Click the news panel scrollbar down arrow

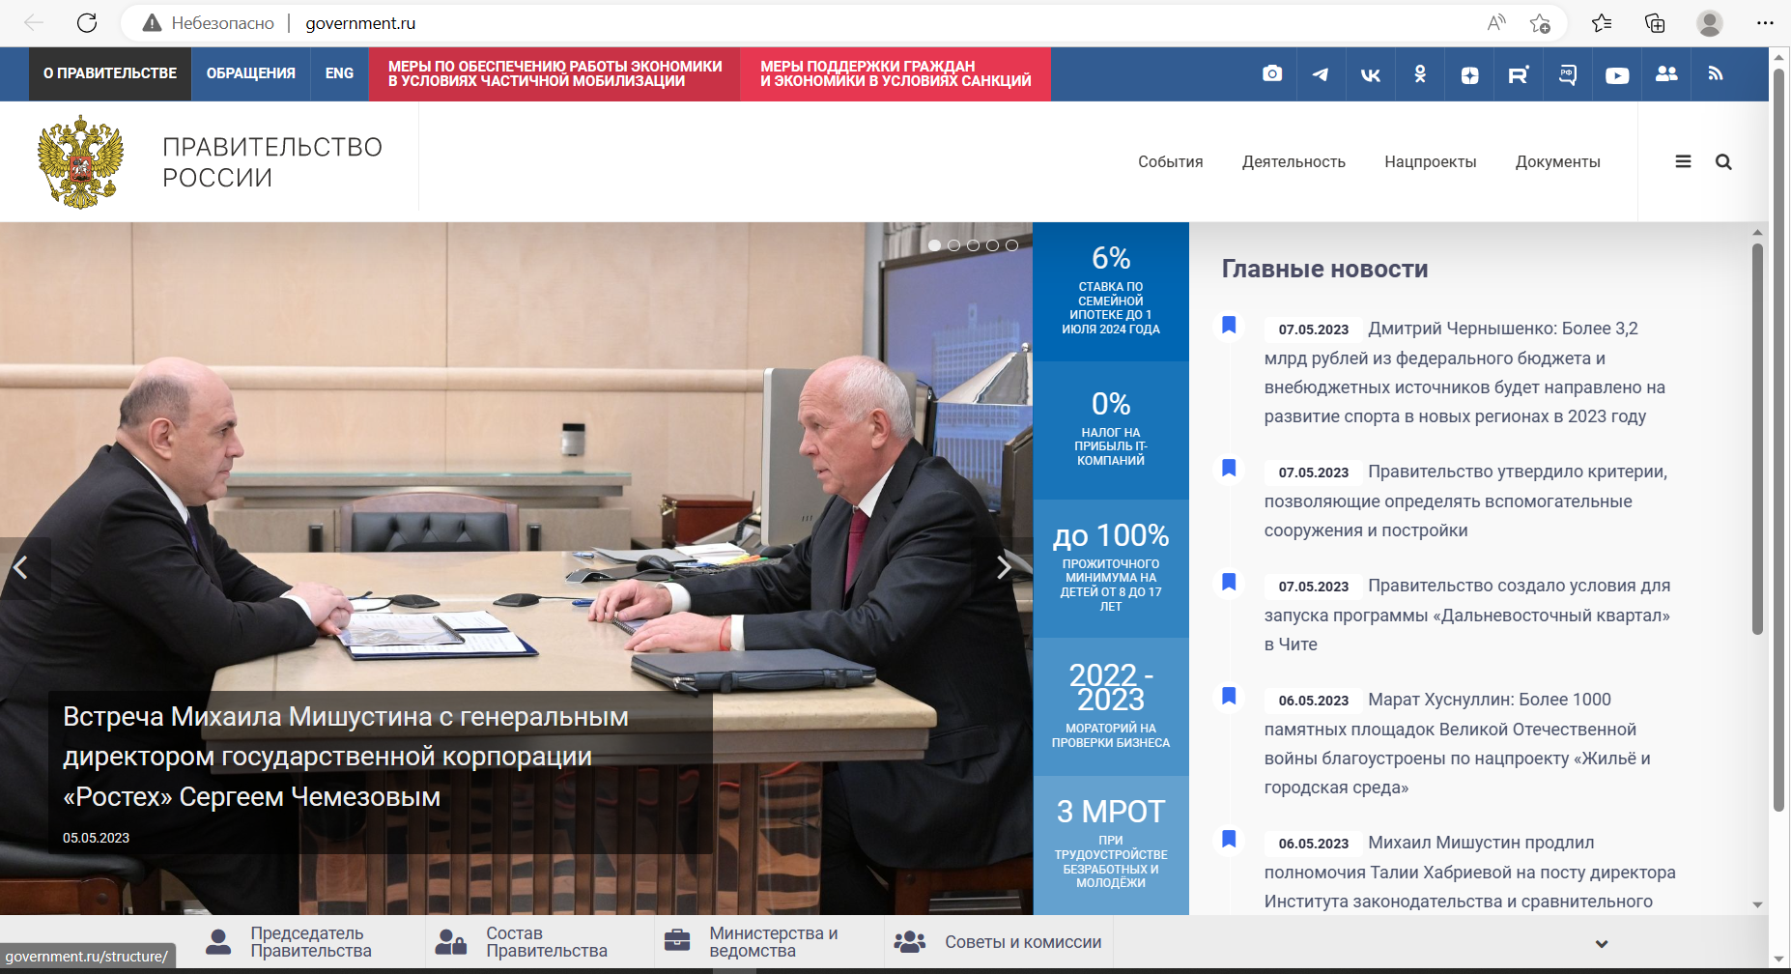(x=1757, y=905)
